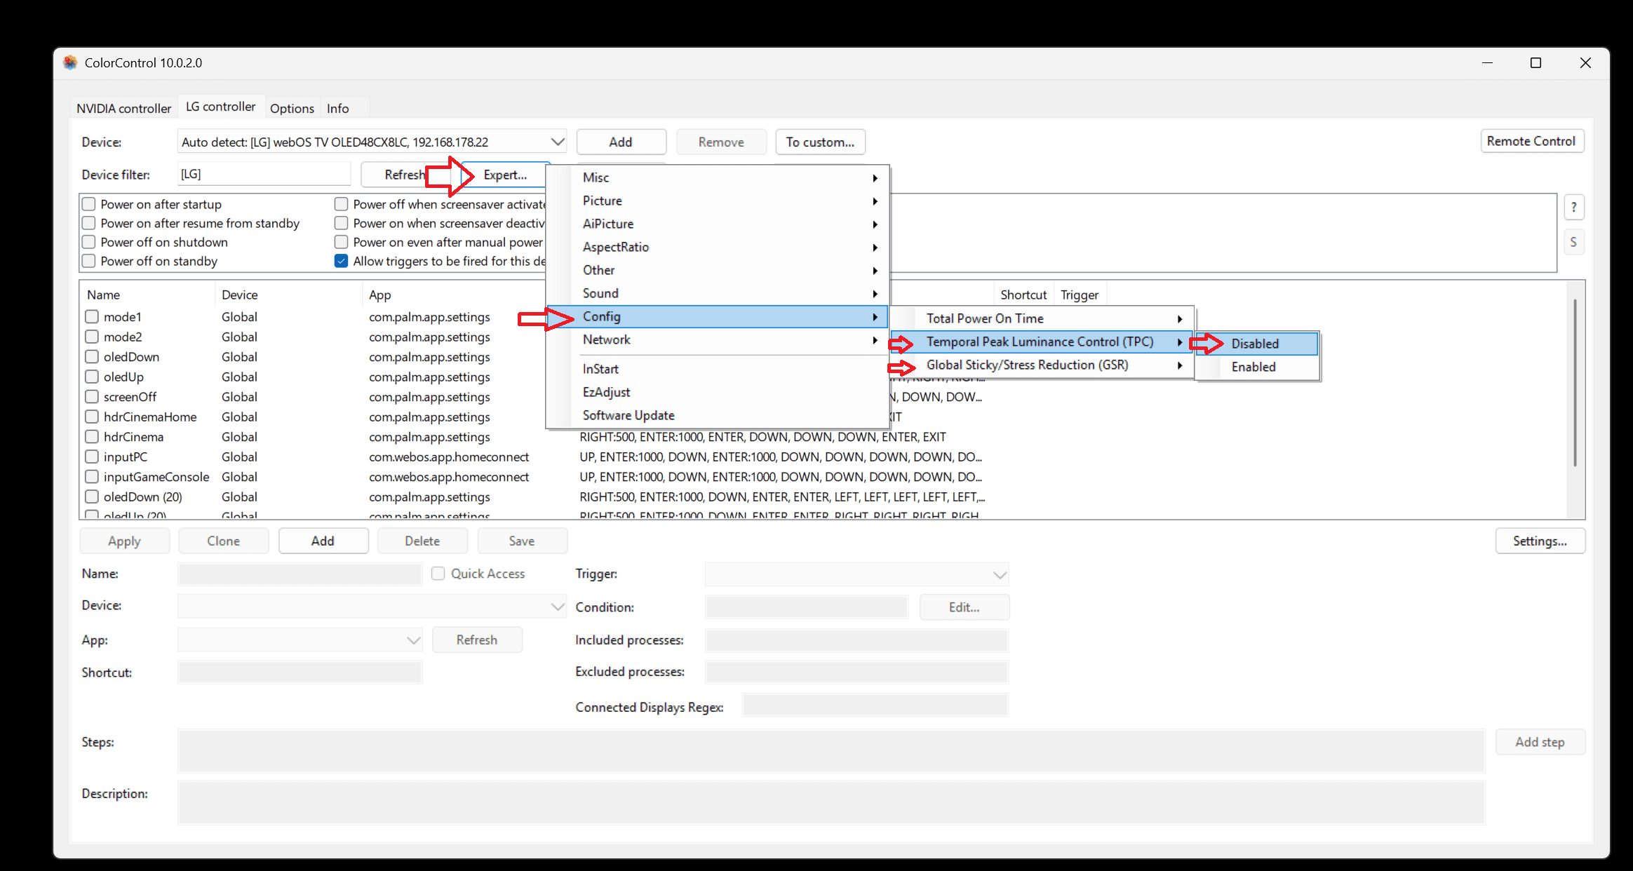Click the Delete preset button

pyautogui.click(x=422, y=541)
